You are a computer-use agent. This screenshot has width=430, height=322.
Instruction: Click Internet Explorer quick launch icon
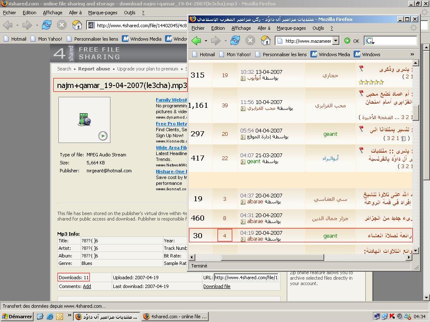pyautogui.click(x=50, y=317)
